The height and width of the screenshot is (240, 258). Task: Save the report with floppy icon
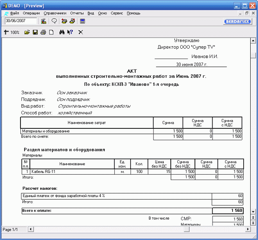35,32
